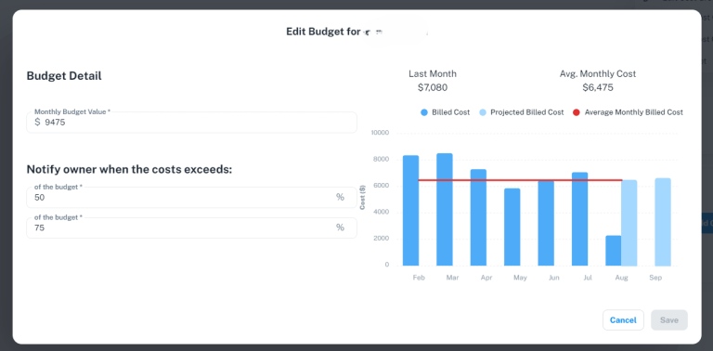Viewport: 713px width, 351px height.
Task: Click the Mar billed cost bar
Action: 445,210
